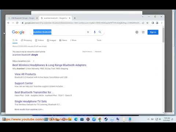The image size is (176, 132).
Task: Open Google quick settings gear
Action: pos(137,32)
